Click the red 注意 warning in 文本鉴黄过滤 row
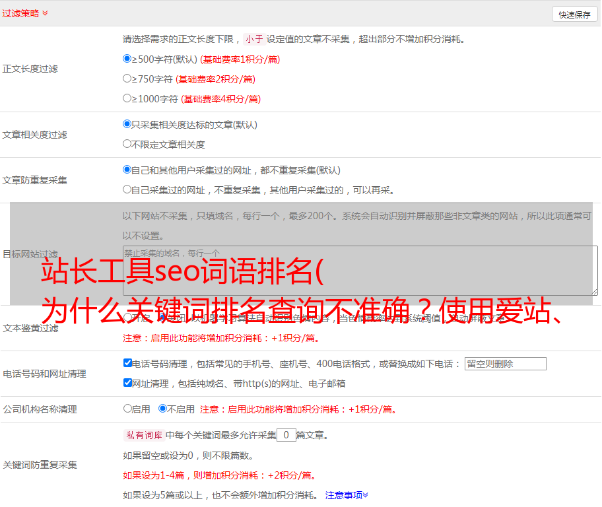Viewport: 602px width, 507px height. coord(221,338)
